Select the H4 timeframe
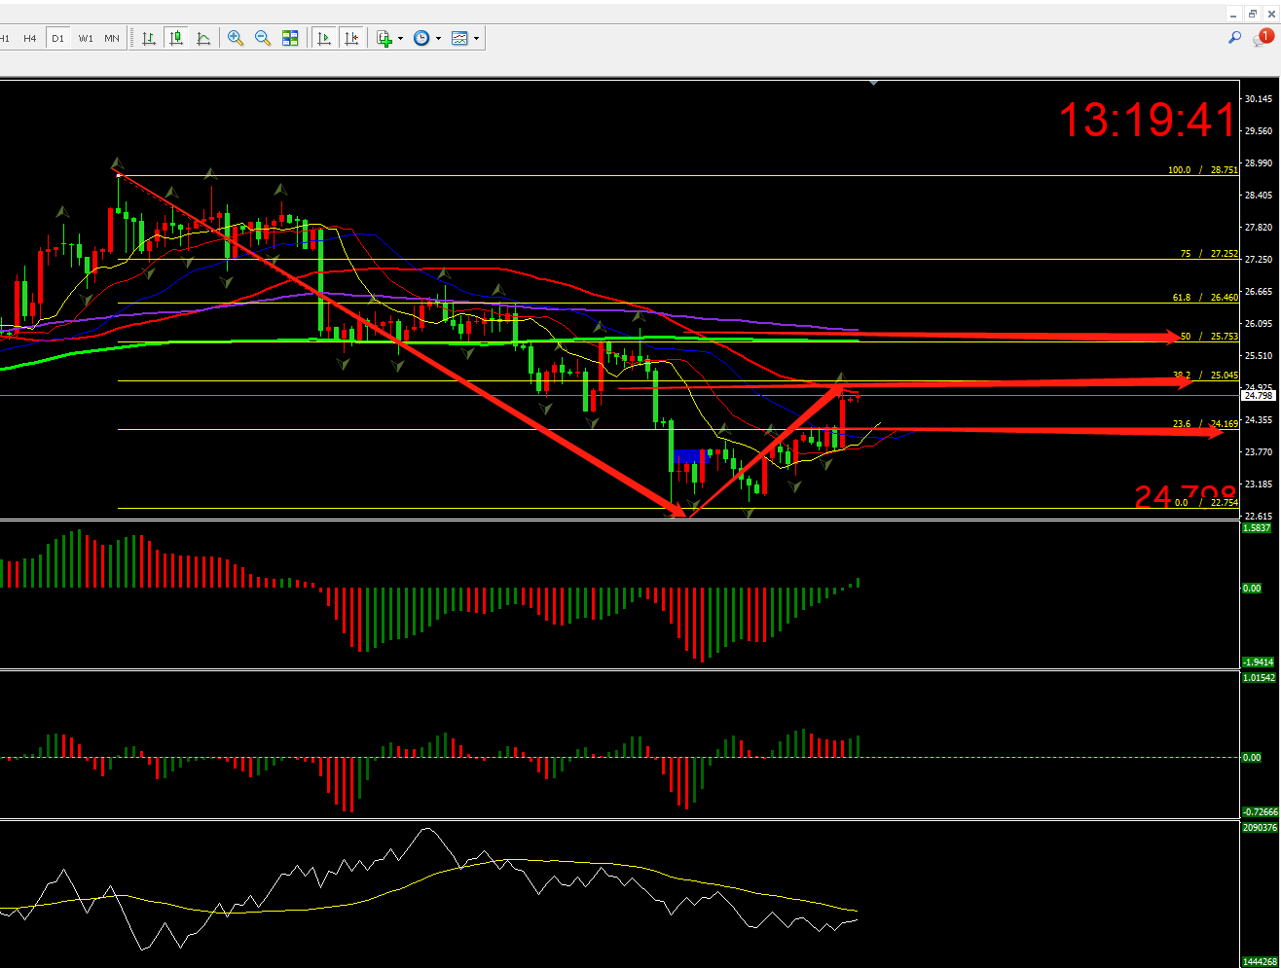Screen dimensions: 1281x968 (30, 38)
